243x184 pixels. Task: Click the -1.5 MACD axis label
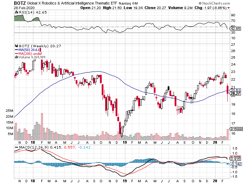[234, 177]
